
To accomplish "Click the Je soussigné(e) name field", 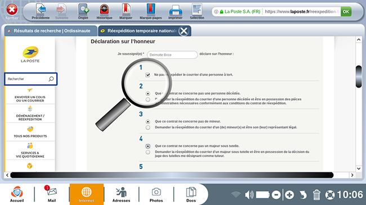I will coord(172,54).
